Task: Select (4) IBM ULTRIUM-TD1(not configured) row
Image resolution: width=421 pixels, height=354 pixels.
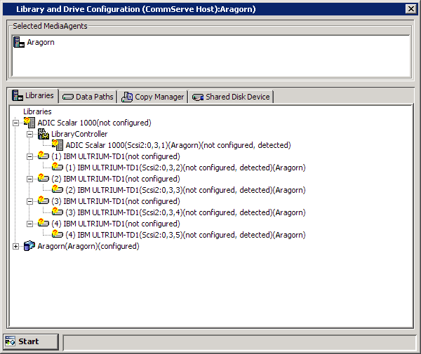Action: tap(116, 224)
